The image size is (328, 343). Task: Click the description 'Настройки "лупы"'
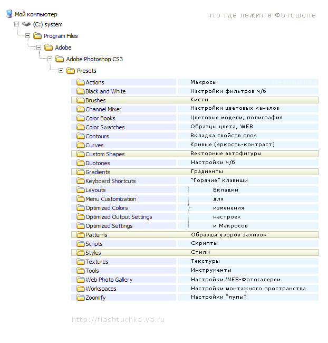coord(219,297)
